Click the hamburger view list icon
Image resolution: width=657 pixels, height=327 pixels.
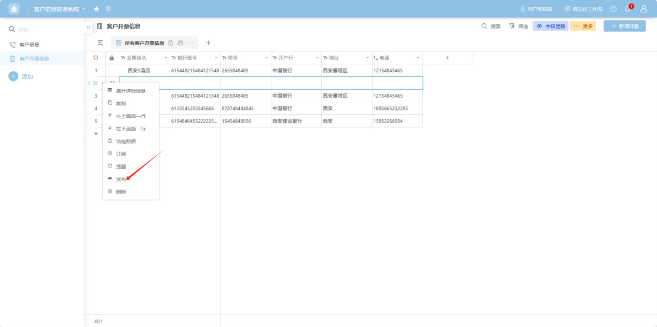[100, 43]
